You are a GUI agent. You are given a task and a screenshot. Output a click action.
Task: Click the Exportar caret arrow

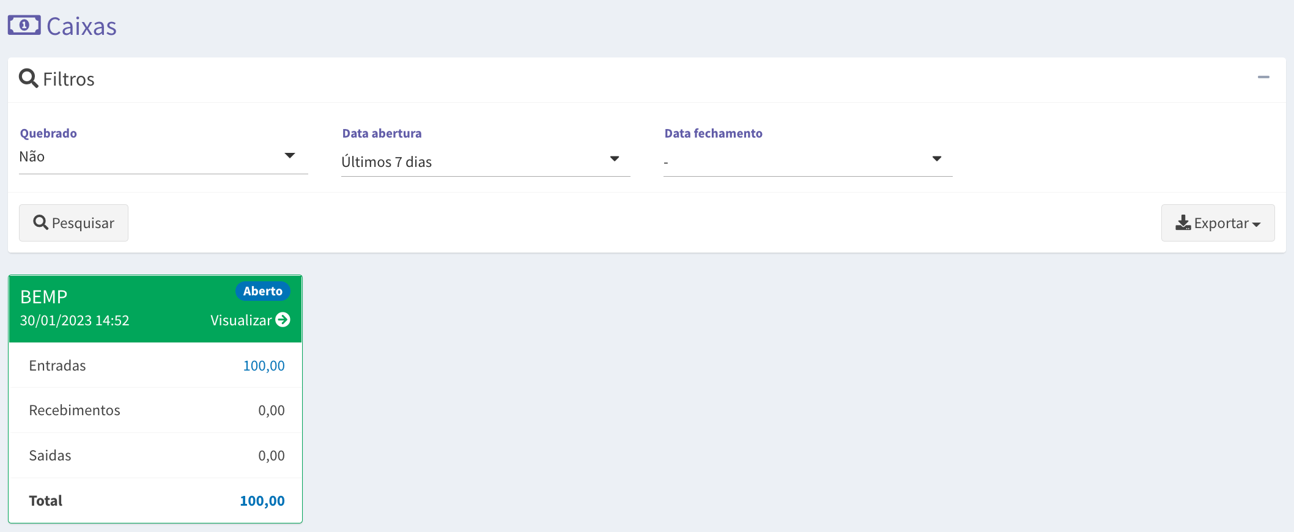click(x=1256, y=224)
